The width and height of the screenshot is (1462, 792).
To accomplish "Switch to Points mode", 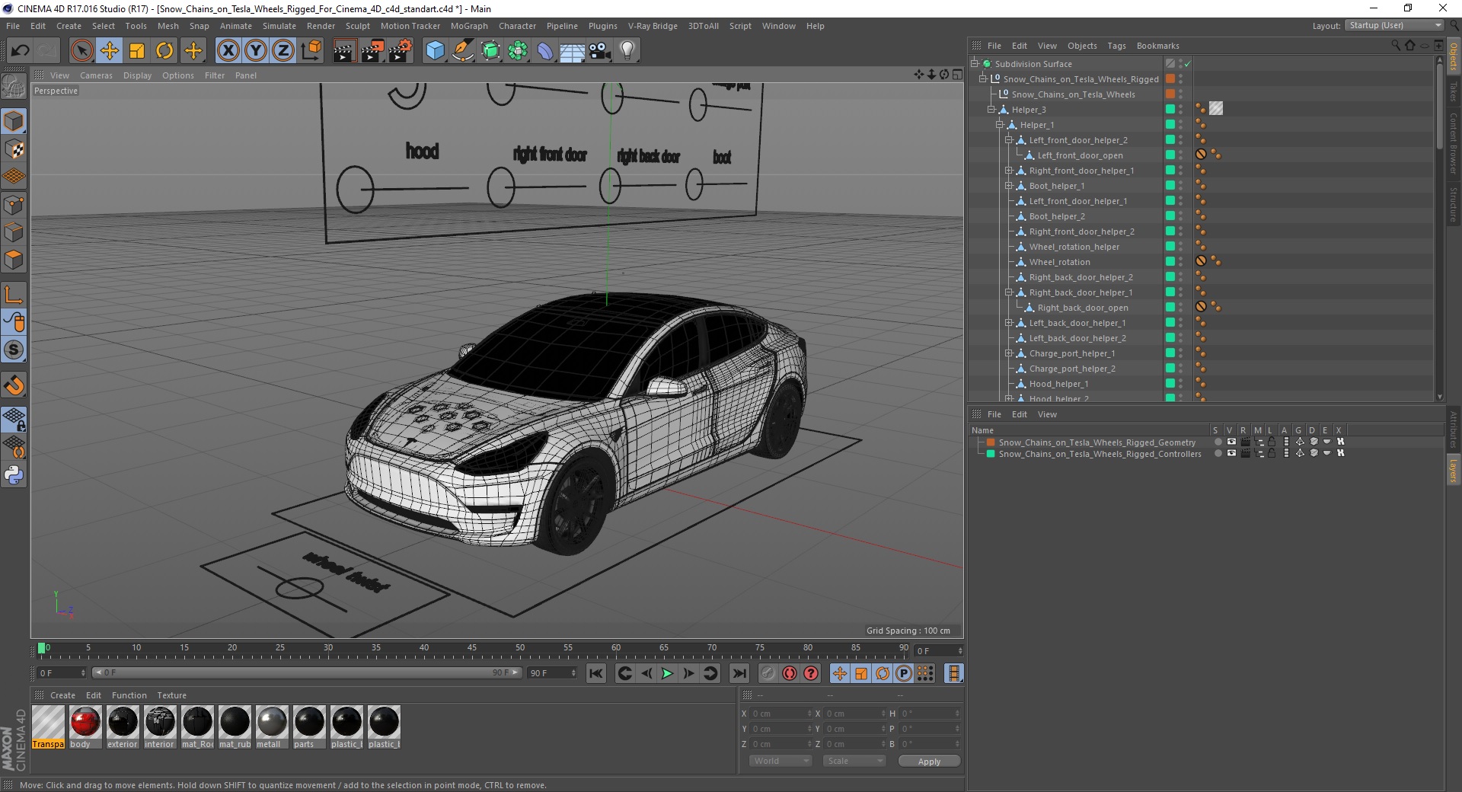I will [x=14, y=205].
